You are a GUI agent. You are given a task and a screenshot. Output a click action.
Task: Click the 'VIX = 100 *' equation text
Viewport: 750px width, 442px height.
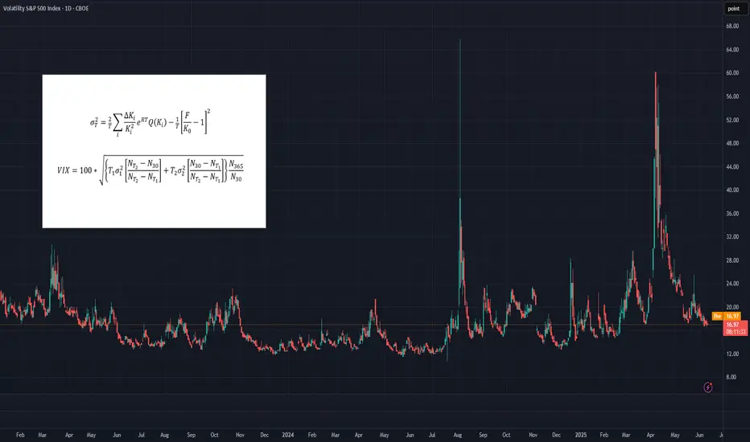coord(77,170)
